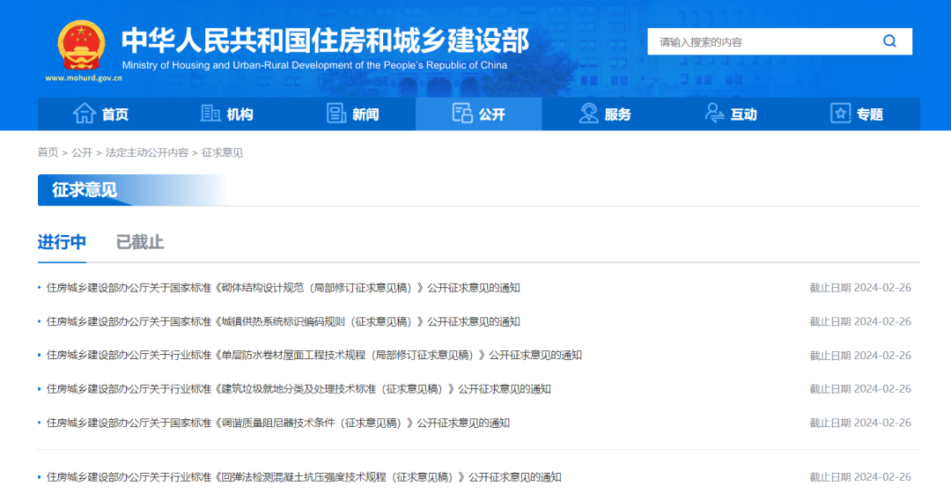The image size is (951, 493).
Task: Select the 进行中 tab
Action: 62,242
